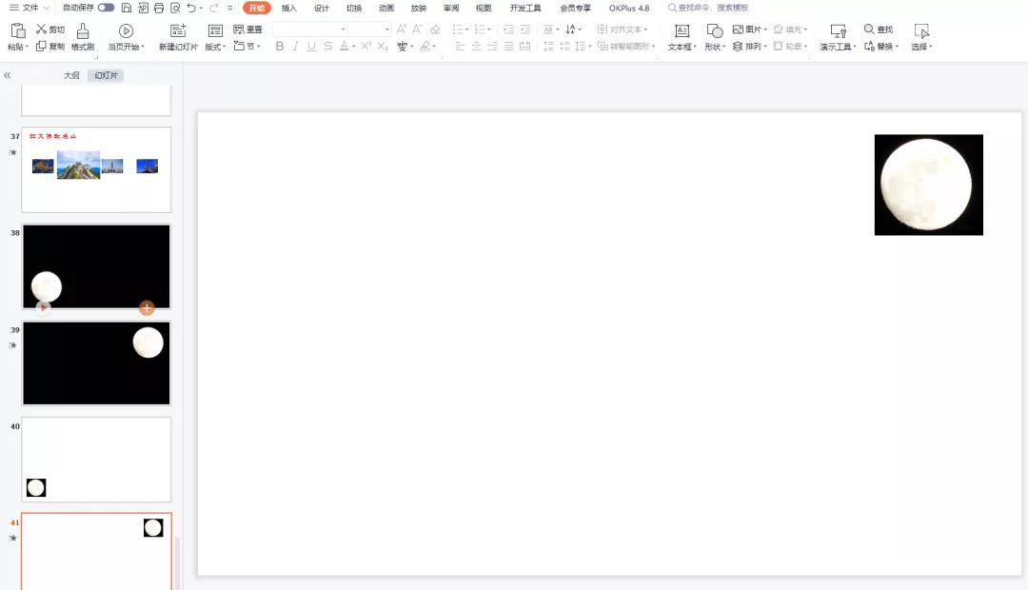Select slide 39 thumbnail with moon top-right
The width and height of the screenshot is (1028, 590).
pyautogui.click(x=96, y=363)
